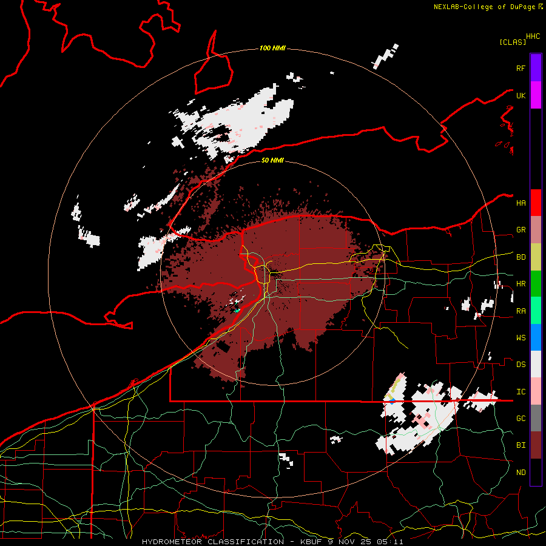Viewport: 546px width, 546px height.
Task: Click the blue wet snow pixel on state line
Action: pos(392,401)
